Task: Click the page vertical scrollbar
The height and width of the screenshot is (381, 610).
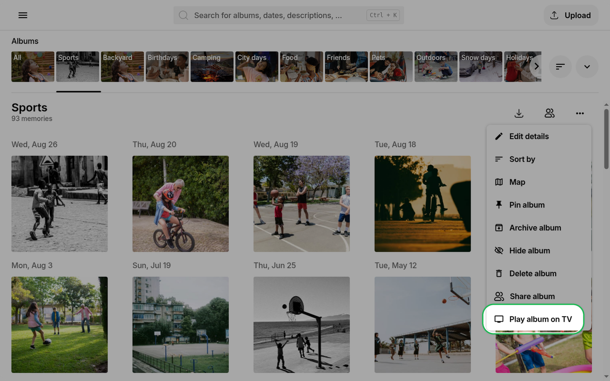Action: pos(606,139)
